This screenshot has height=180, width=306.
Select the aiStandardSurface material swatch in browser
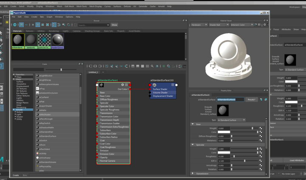click(x=18, y=40)
